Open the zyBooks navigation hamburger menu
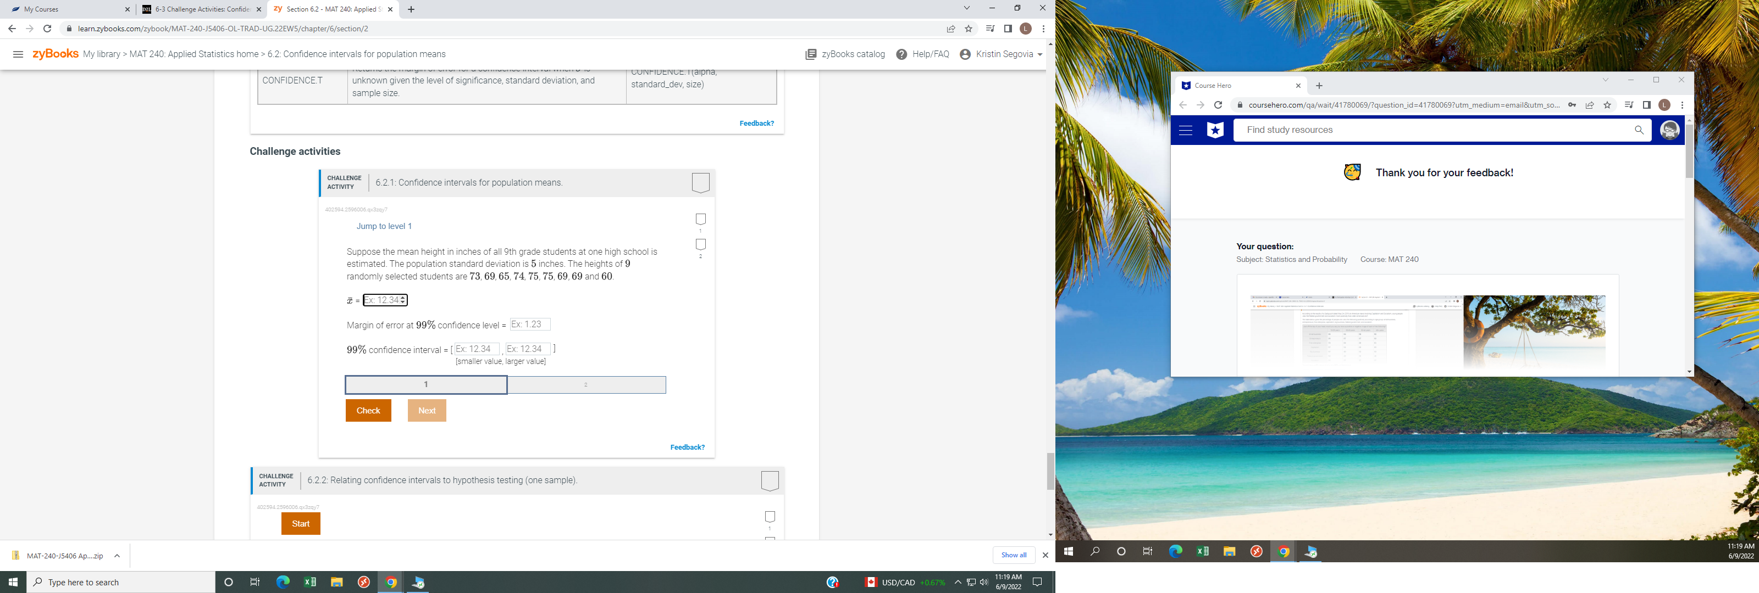Viewport: 1759px width, 593px height. coord(19,54)
